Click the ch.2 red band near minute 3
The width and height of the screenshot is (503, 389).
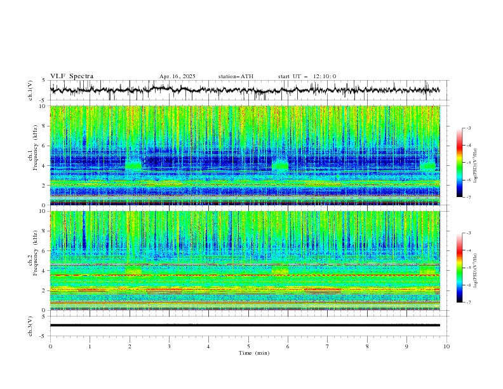click(164, 290)
